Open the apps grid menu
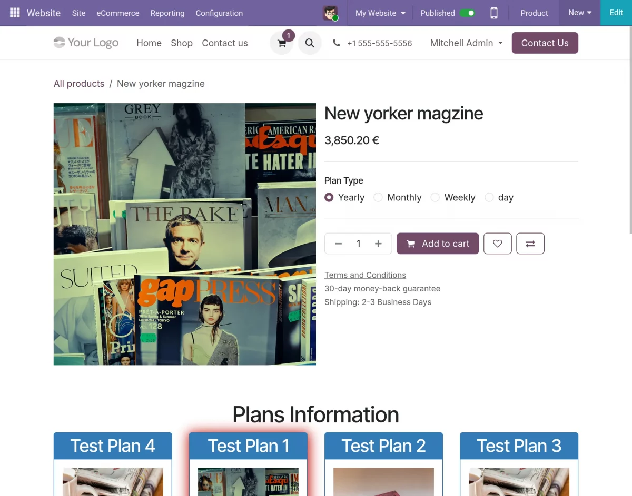This screenshot has height=496, width=632. (x=15, y=13)
